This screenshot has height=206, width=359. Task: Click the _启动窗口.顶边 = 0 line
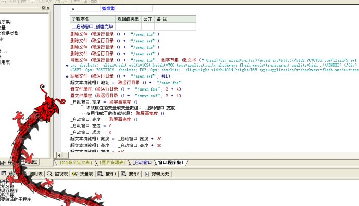91,132
